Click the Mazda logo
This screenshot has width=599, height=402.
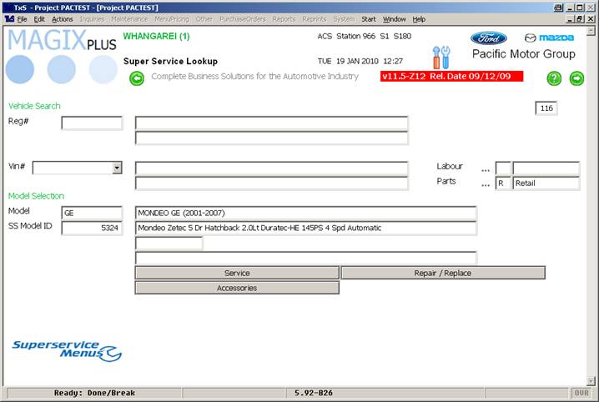pos(549,38)
